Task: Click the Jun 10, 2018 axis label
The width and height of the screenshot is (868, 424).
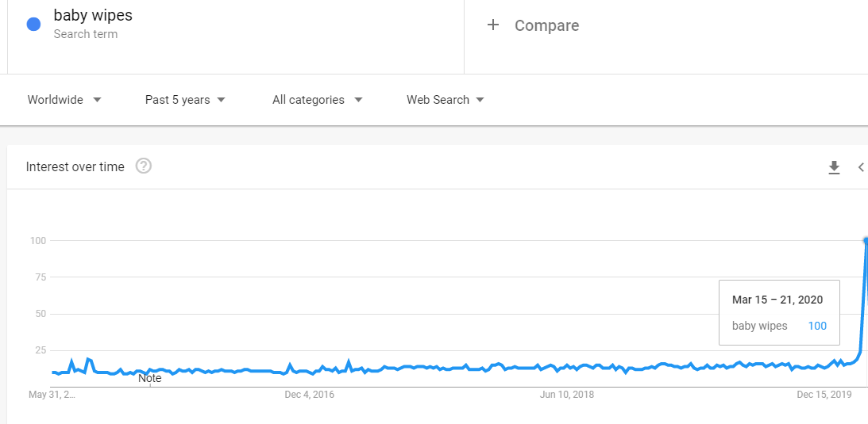Action: click(567, 394)
